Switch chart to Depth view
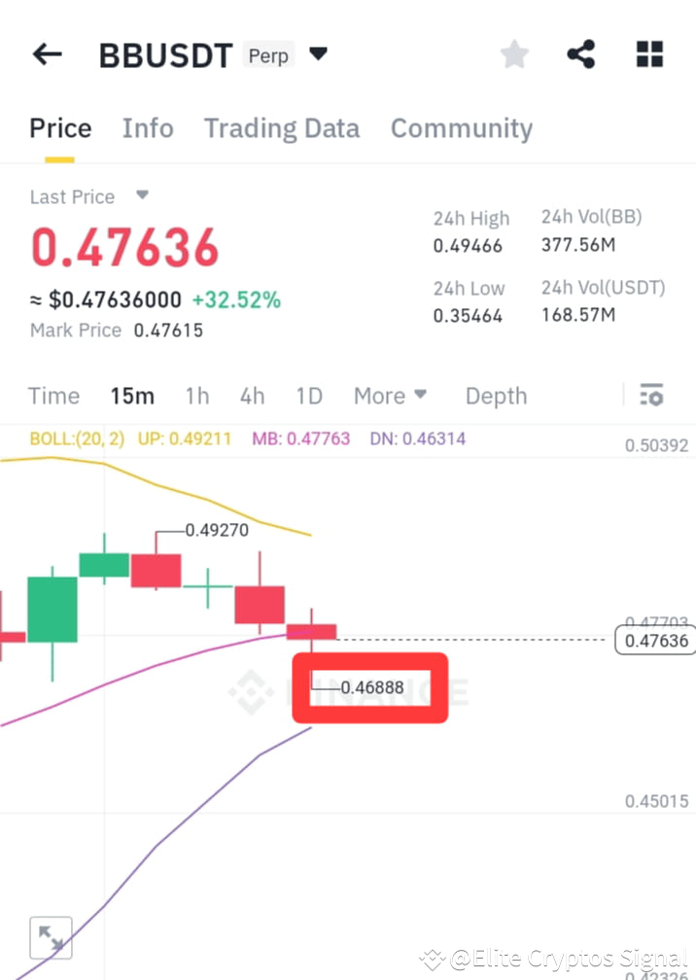The image size is (696, 980). click(496, 396)
